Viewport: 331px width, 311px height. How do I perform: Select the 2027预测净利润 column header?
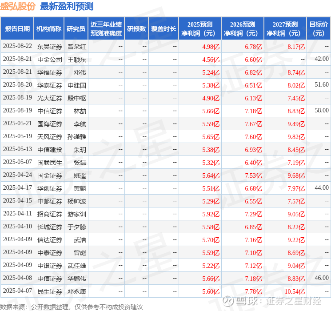tap(285, 29)
